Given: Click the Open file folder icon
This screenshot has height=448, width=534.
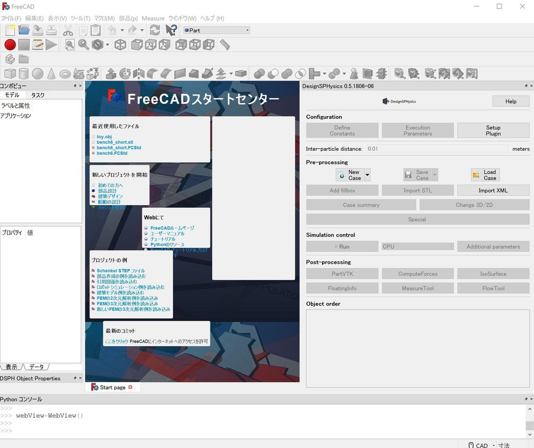Looking at the screenshot, I should coord(24,30).
